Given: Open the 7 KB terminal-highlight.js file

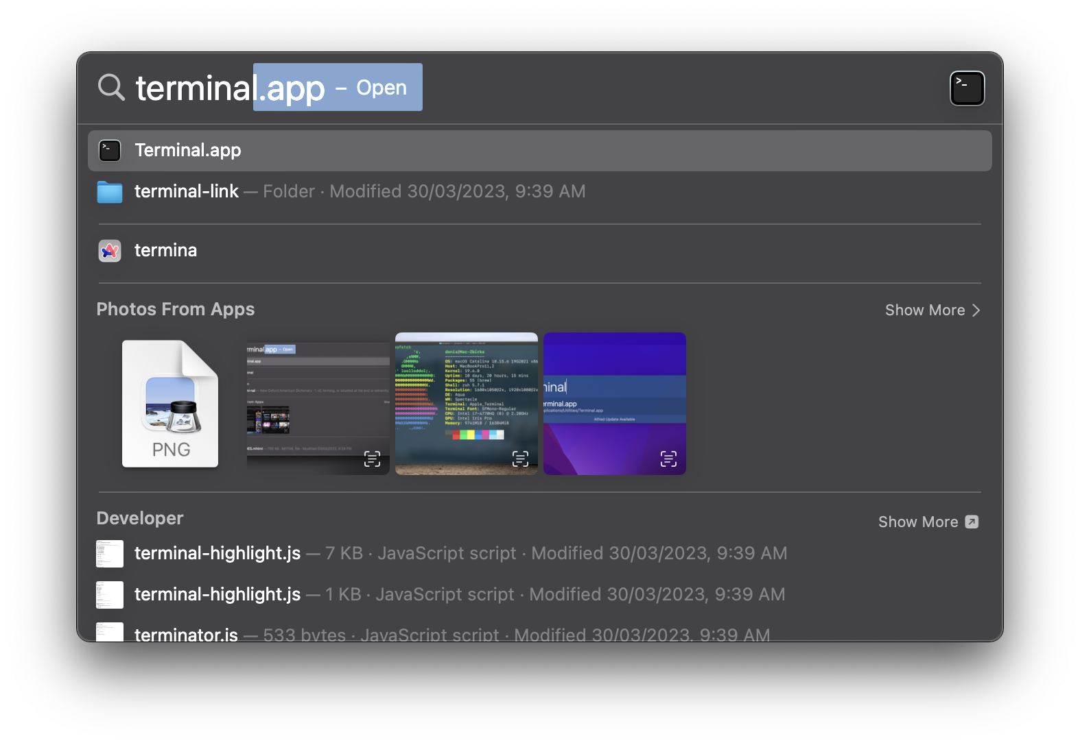Looking at the screenshot, I should click(x=540, y=554).
